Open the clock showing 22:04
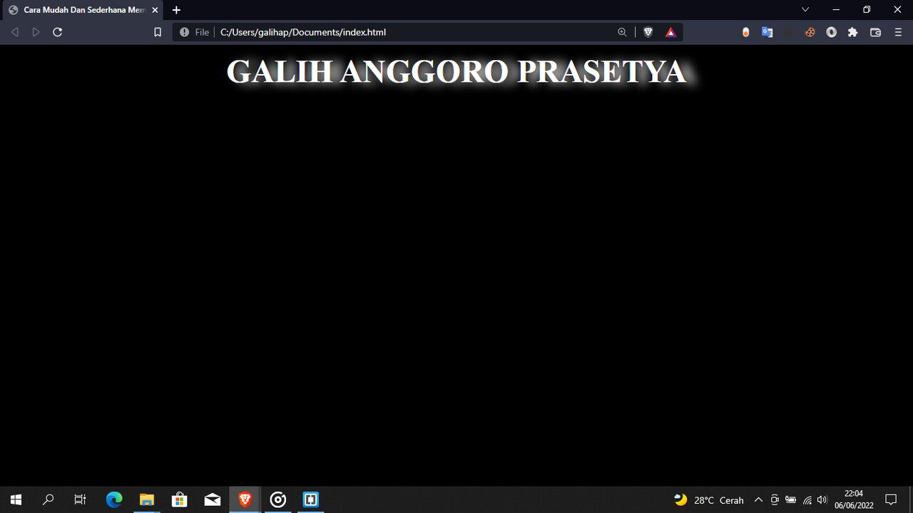 coord(854,499)
